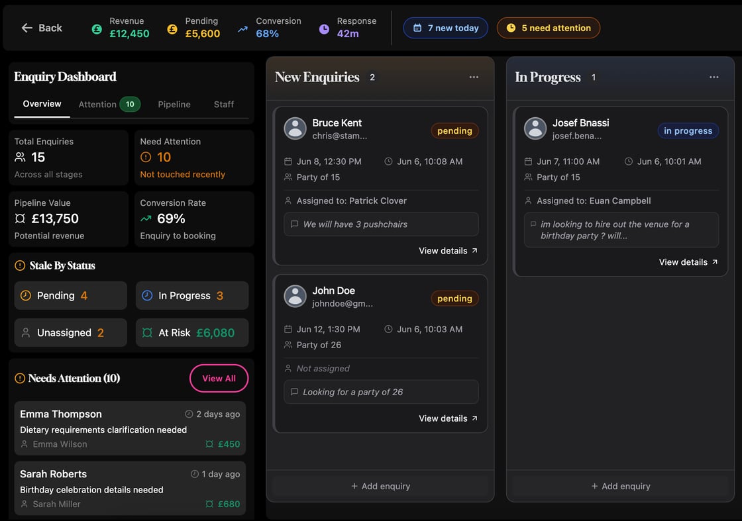The image size is (742, 521).
Task: Click Bruce Kent's avatar icon
Action: coord(295,128)
